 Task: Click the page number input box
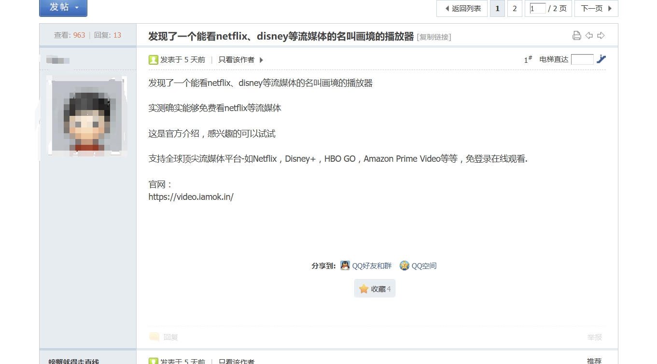[537, 8]
